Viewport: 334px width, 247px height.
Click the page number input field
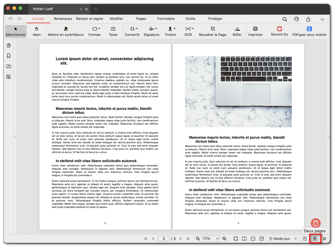pyautogui.click(x=163, y=238)
